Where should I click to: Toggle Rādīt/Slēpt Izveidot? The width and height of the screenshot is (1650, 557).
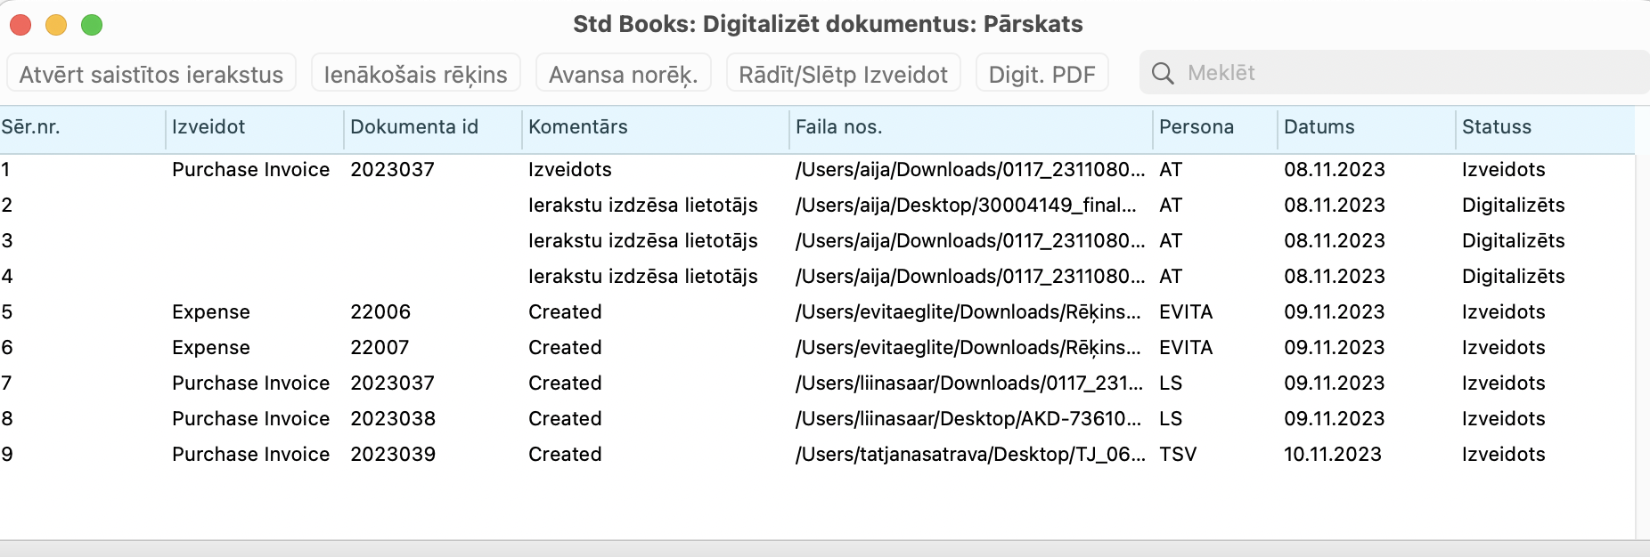[843, 74]
